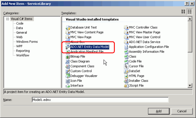Open dialog help with the question mark
Viewport: 196px width, 118px height.
point(187,4)
